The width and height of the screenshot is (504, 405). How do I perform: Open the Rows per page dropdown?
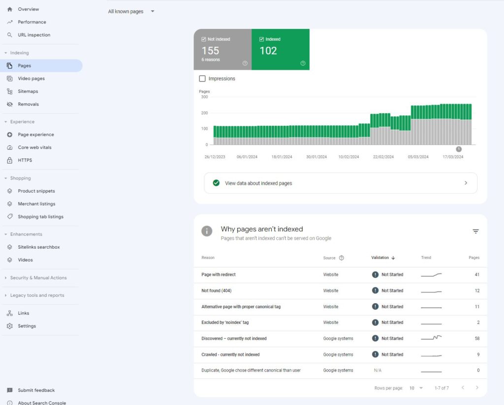416,388
